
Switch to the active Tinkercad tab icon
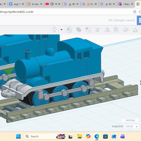(138, 4)
